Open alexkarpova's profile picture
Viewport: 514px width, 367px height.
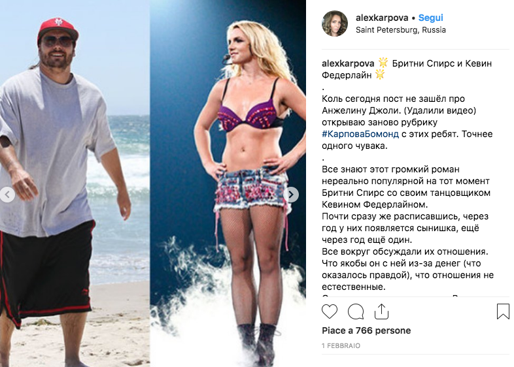click(x=335, y=24)
